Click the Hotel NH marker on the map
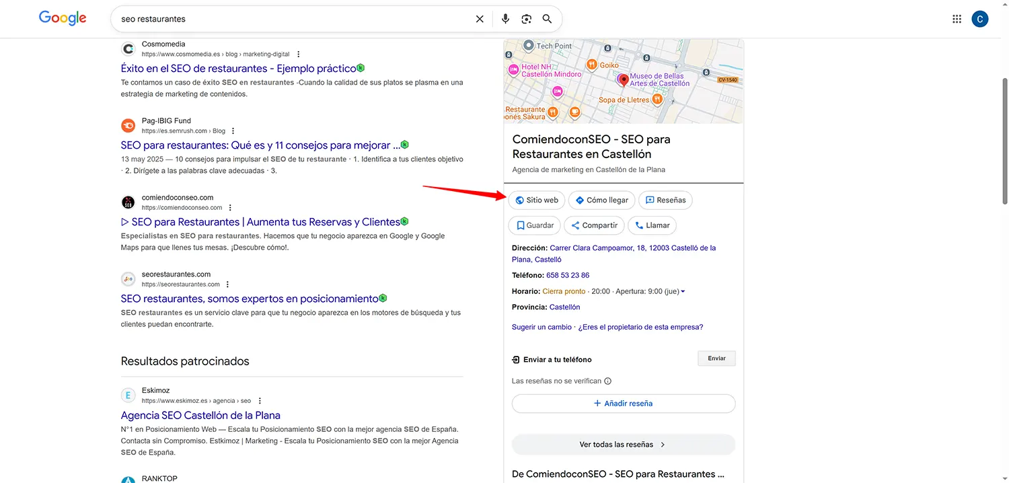The image size is (1009, 483). pos(513,69)
